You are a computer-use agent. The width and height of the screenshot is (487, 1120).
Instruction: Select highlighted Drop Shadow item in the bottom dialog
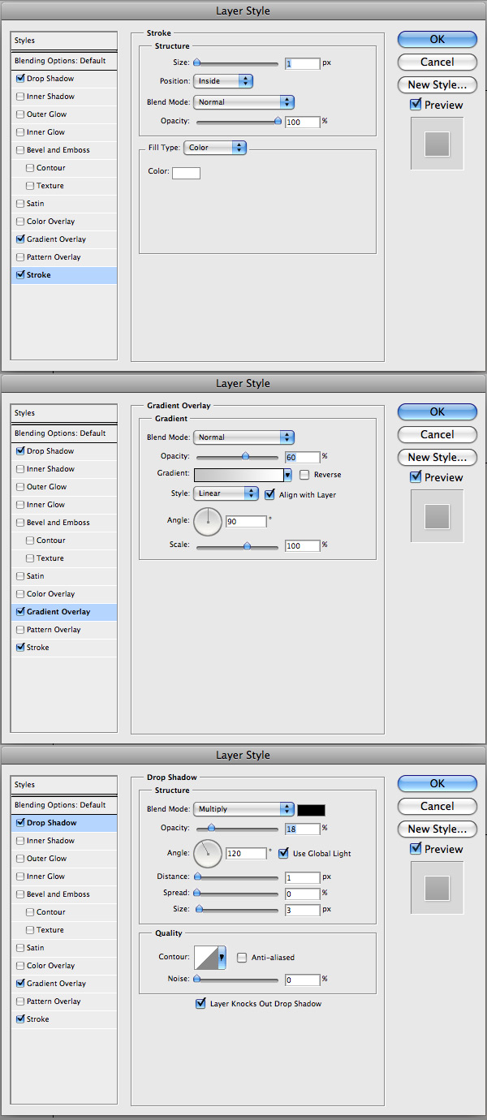(64, 823)
